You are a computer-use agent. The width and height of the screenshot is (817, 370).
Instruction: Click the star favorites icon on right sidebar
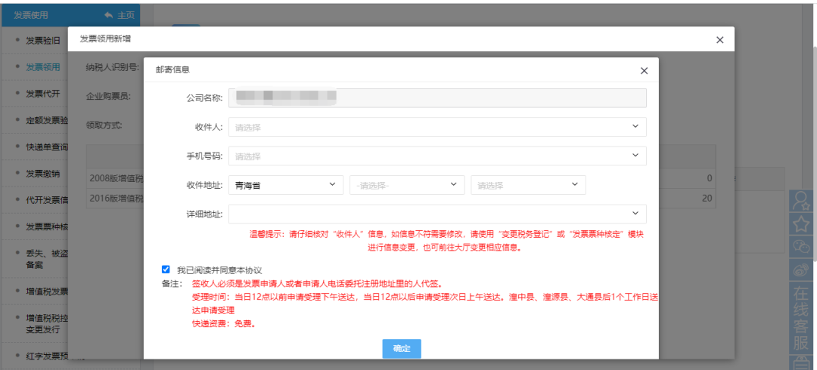[800, 224]
